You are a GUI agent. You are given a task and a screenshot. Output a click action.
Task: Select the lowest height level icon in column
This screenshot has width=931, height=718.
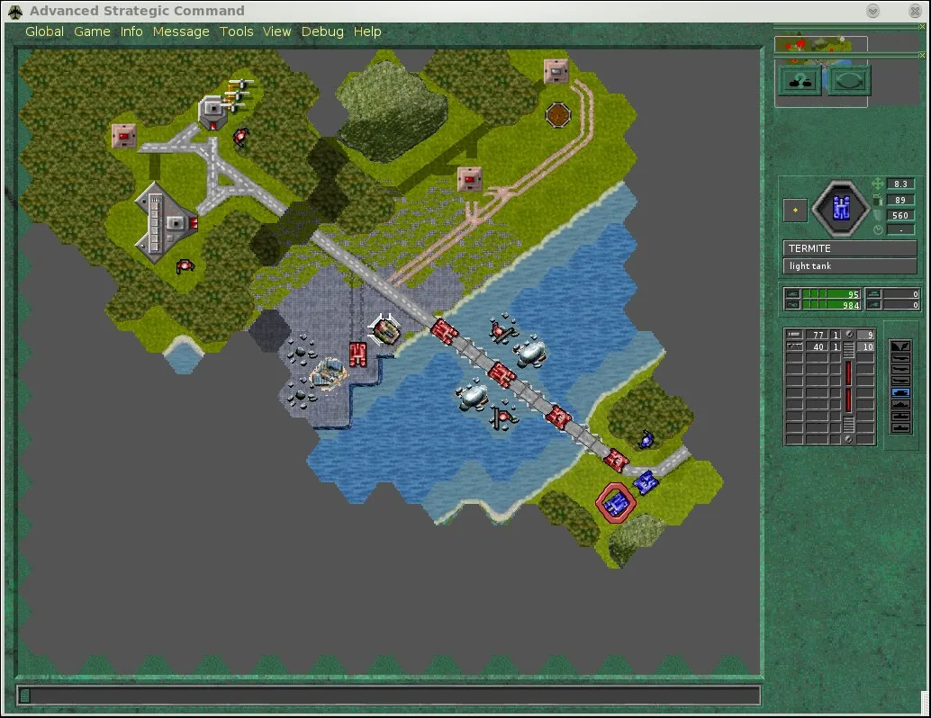pos(900,428)
